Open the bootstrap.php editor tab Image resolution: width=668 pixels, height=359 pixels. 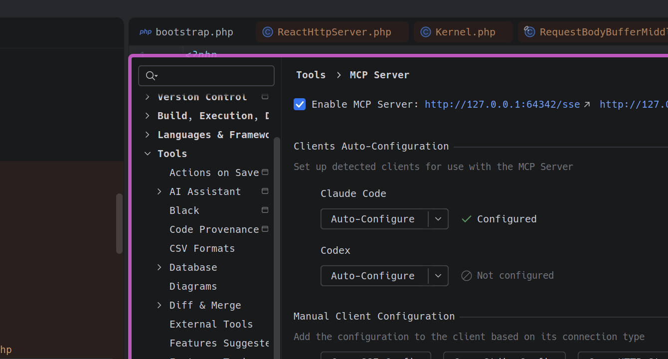tap(186, 32)
